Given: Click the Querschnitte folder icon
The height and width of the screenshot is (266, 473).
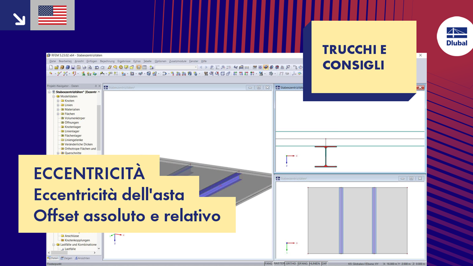Looking at the screenshot, I should click(x=62, y=153).
